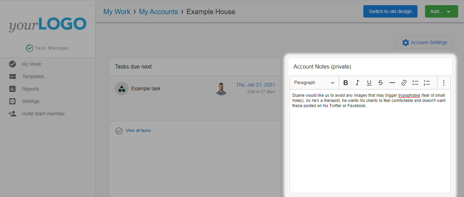Follow the View all tasks link

point(138,131)
